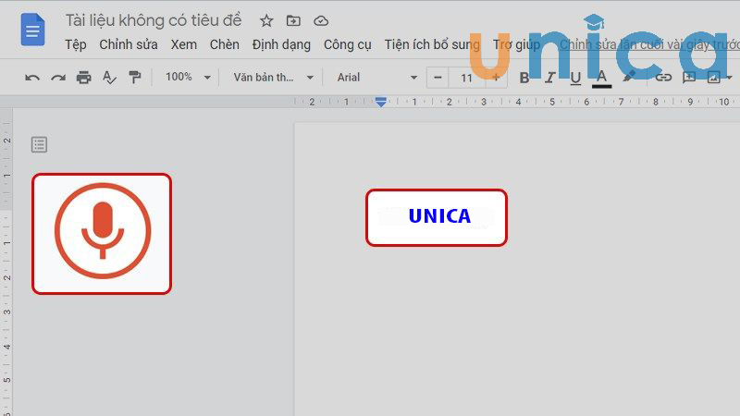Open the last edit history link

649,44
